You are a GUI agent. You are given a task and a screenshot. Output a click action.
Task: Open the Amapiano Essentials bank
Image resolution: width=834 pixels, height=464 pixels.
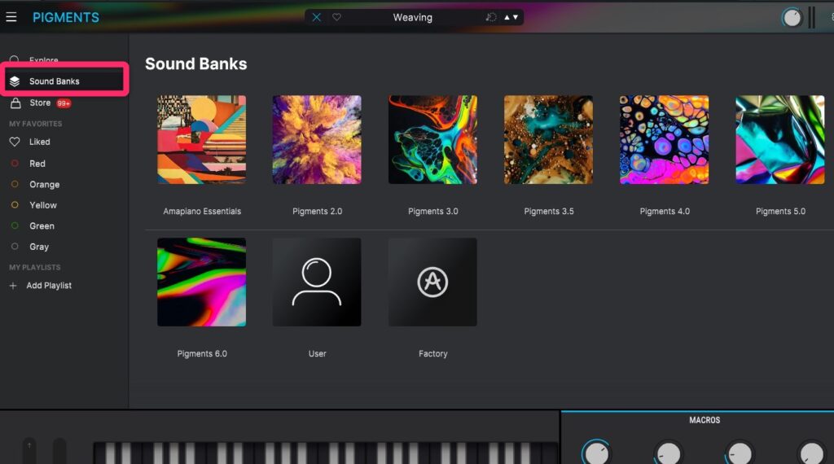(x=201, y=139)
